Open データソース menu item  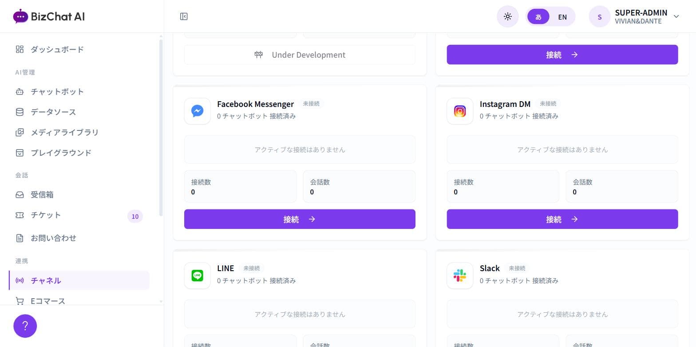pos(79,112)
